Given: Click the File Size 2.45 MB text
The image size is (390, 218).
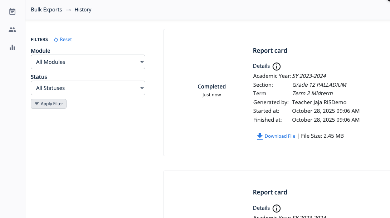Looking at the screenshot, I should [322, 136].
